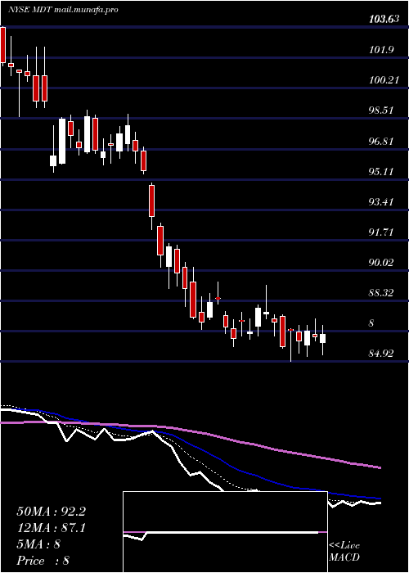Click the first red candlestick at the chart's top-left

(x=3, y=45)
